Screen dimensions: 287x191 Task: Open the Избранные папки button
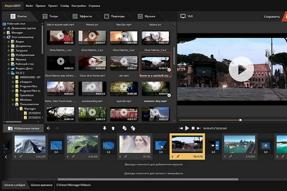pyautogui.click(x=23, y=128)
